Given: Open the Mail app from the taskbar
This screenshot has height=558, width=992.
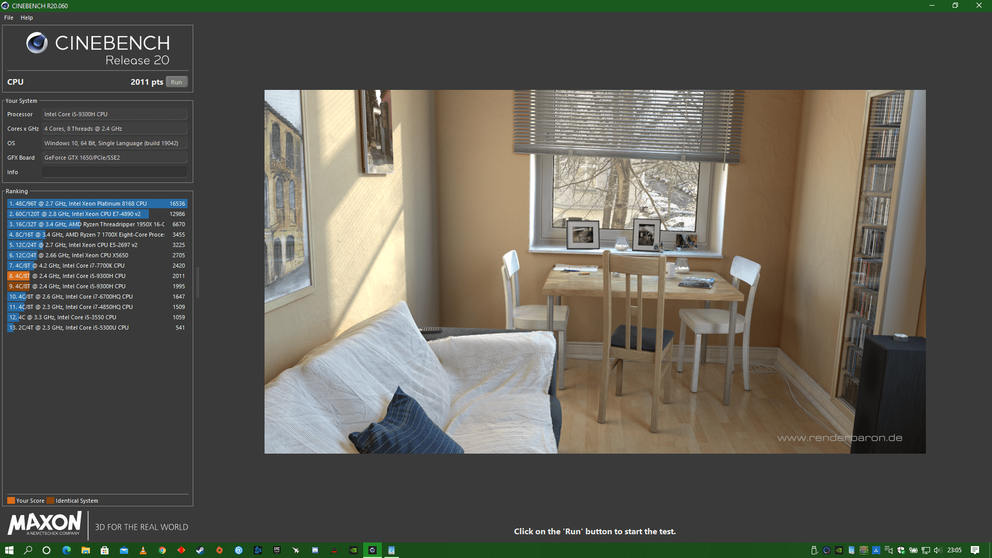Looking at the screenshot, I should click(124, 550).
